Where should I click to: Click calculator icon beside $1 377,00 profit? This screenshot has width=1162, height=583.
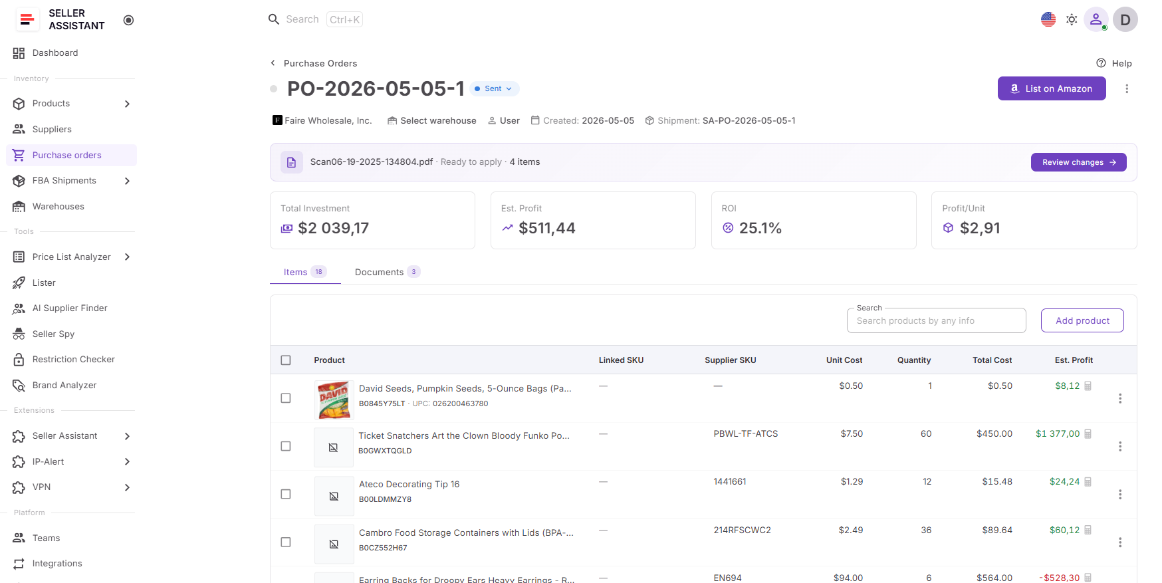tap(1088, 433)
